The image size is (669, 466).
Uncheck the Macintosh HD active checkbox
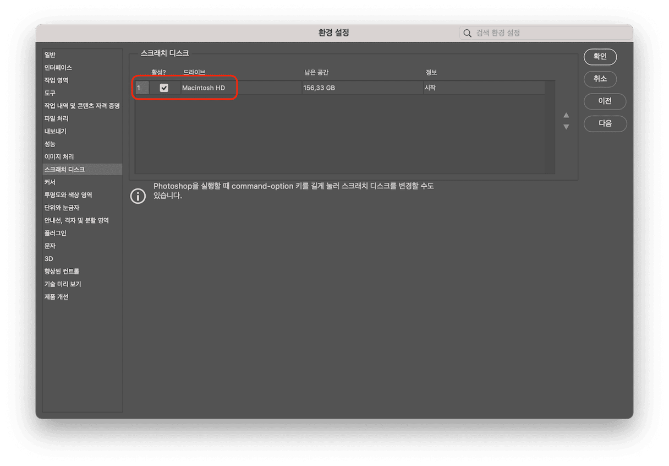pos(164,88)
